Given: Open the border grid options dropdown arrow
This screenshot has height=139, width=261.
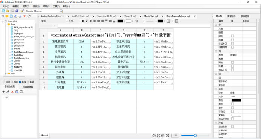Looking at the screenshot, I should click(x=173, y=21).
